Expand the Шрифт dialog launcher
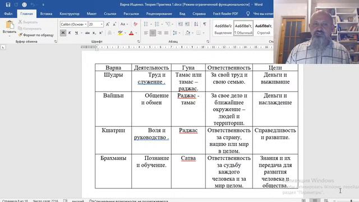 click(x=139, y=42)
